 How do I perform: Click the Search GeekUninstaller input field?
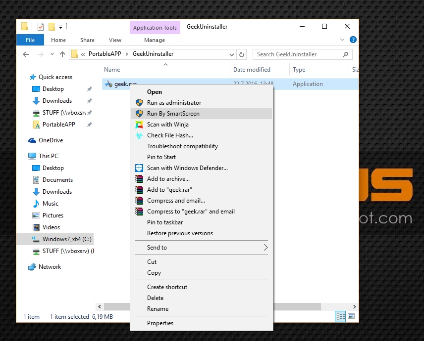coord(297,54)
